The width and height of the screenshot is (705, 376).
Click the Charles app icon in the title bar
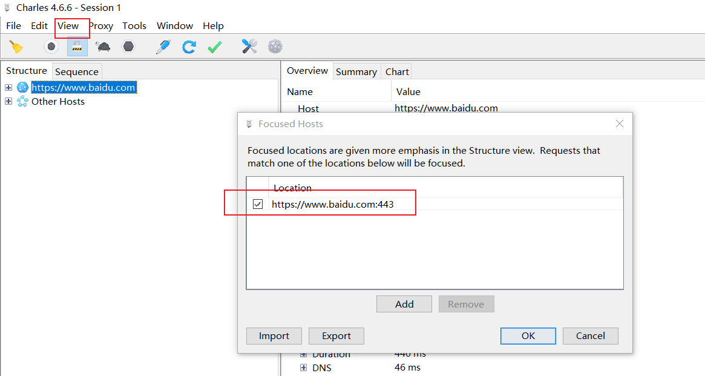pyautogui.click(x=7, y=8)
